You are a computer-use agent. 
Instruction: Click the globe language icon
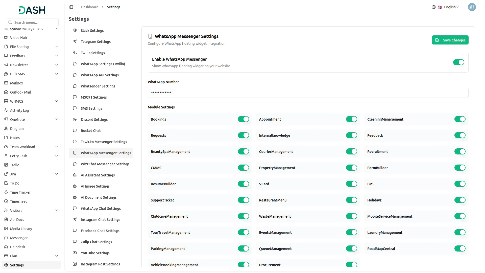point(434,7)
